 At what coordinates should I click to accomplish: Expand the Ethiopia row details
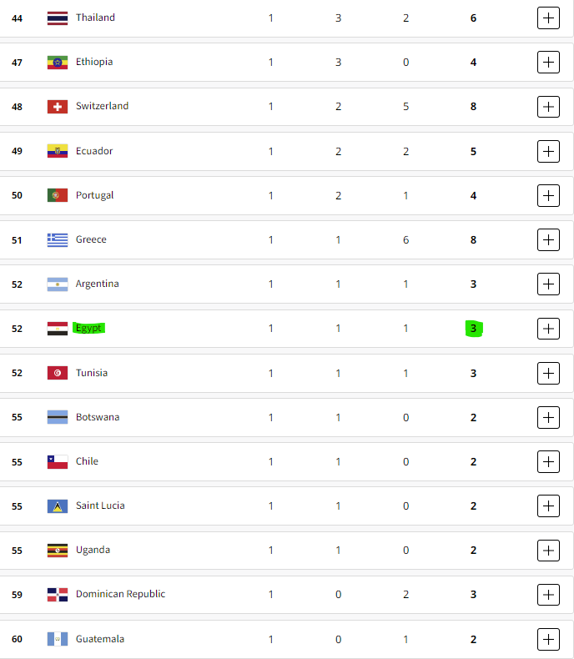point(548,62)
